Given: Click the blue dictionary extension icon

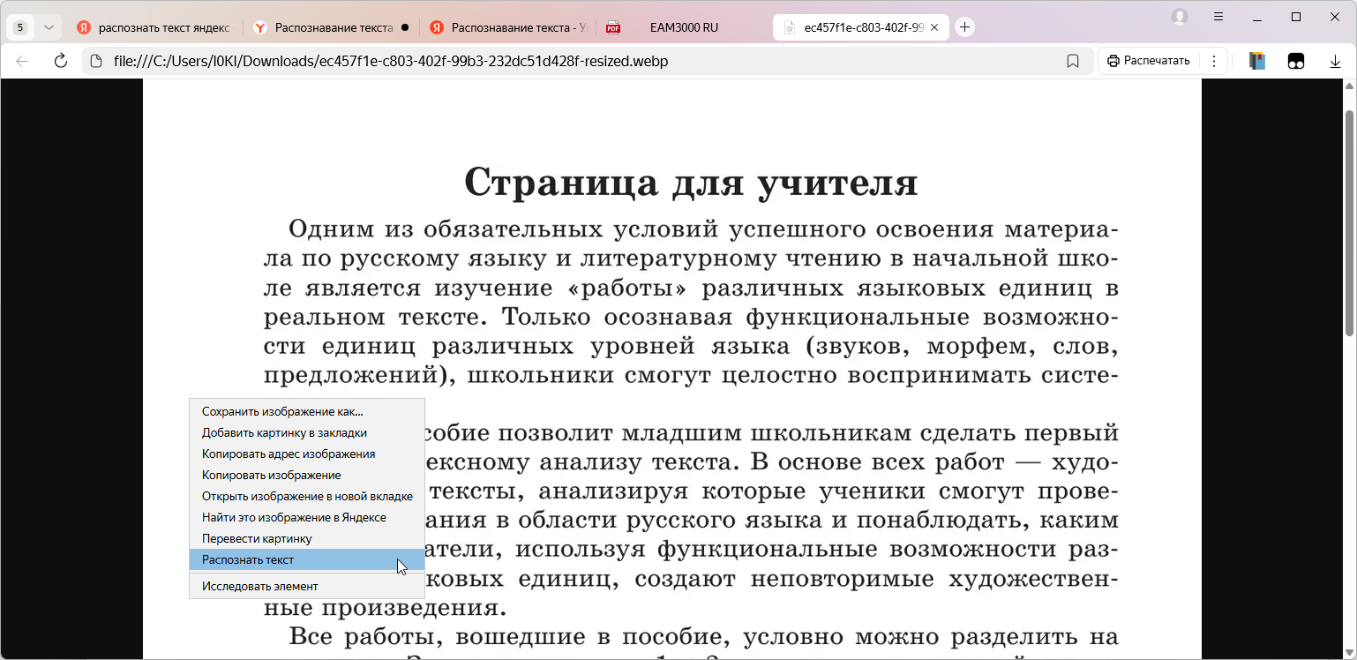Looking at the screenshot, I should click(x=1256, y=60).
